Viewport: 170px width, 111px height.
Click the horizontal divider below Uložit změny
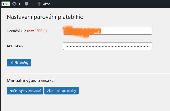[x=88, y=73]
